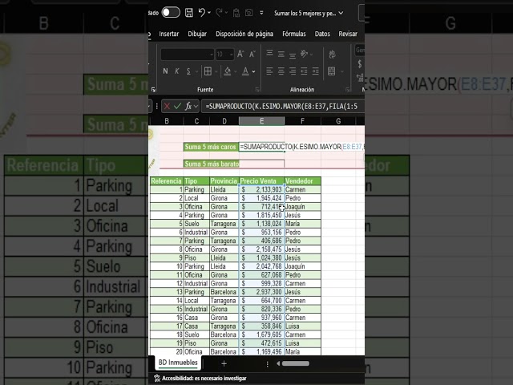Open the font size box showing 10
The image size is (513, 385).
click(224, 55)
